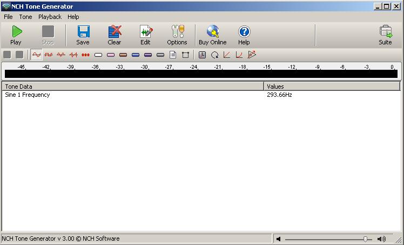Click the NCH Tone Generator v 3.00 status text

click(x=61, y=239)
